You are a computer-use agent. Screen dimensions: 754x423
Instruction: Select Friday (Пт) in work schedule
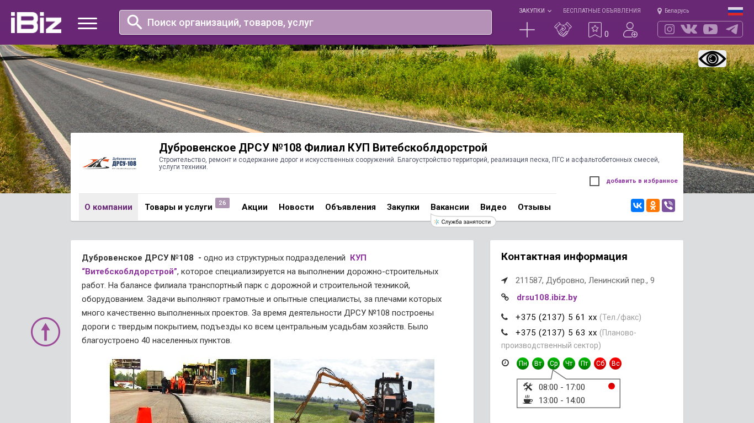[585, 364]
